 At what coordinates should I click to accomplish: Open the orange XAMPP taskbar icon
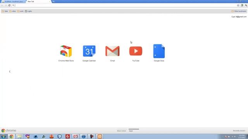(x=100, y=136)
